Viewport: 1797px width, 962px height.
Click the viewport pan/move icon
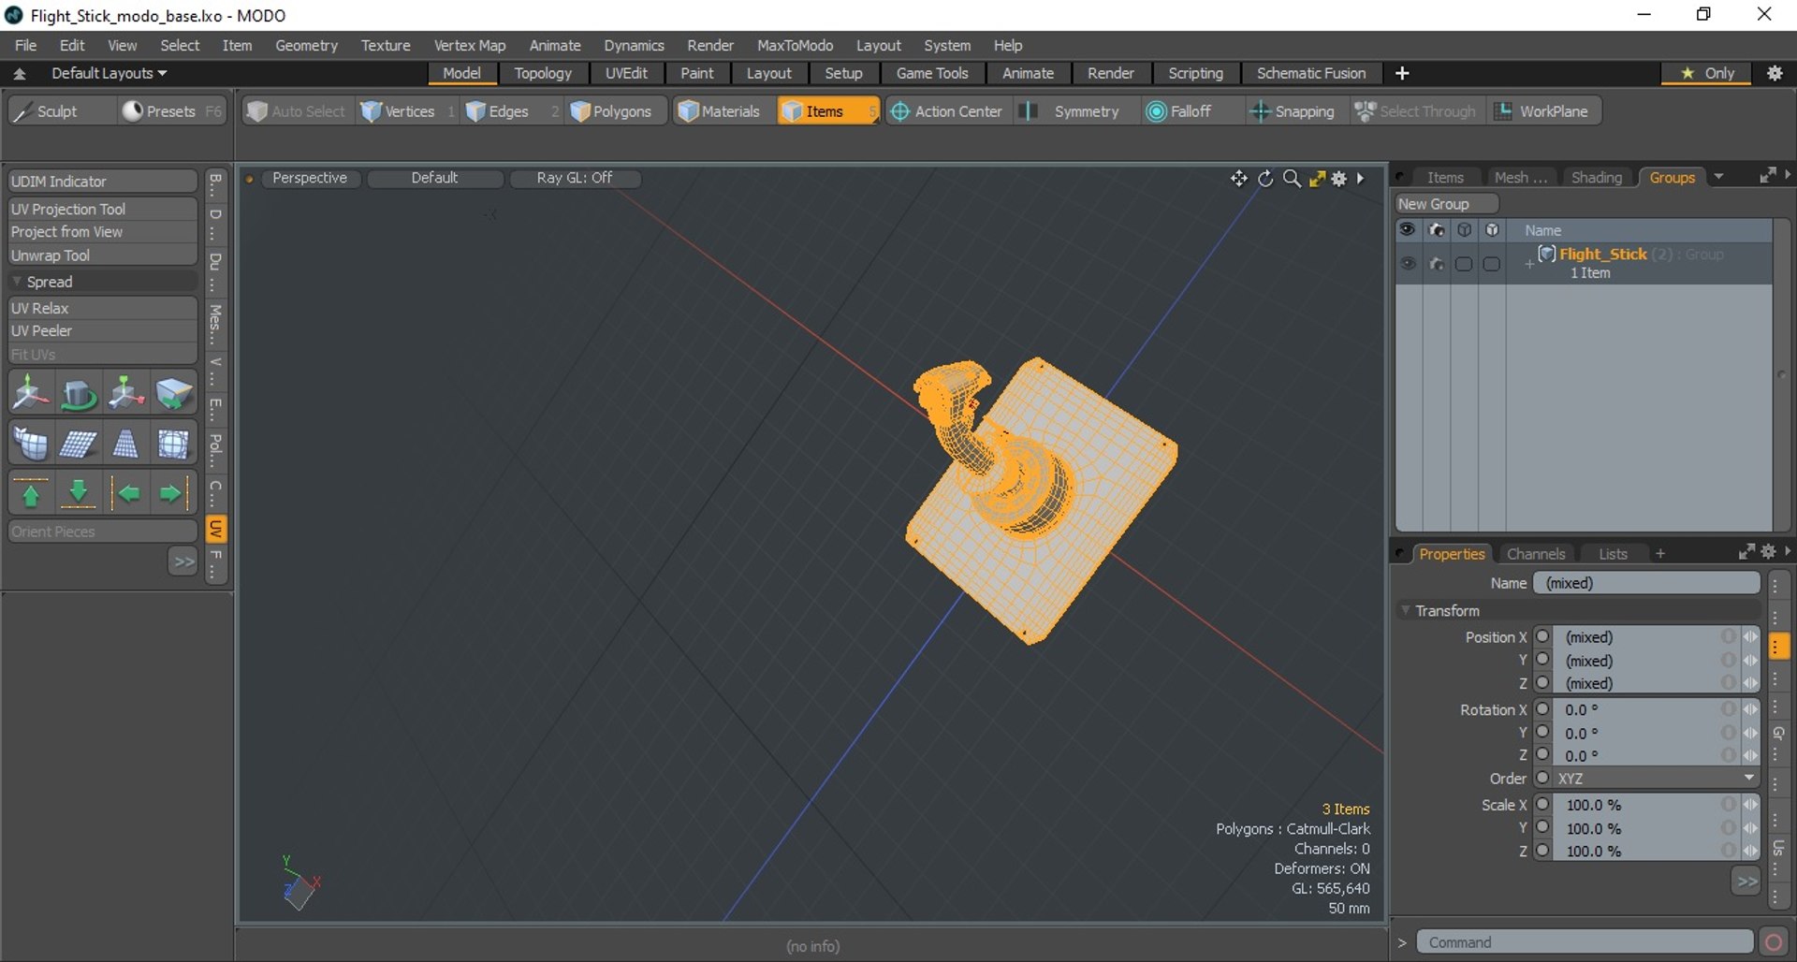click(x=1238, y=179)
